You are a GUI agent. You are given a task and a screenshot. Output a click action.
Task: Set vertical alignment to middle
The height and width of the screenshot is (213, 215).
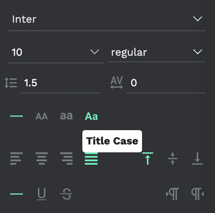[x=173, y=158]
